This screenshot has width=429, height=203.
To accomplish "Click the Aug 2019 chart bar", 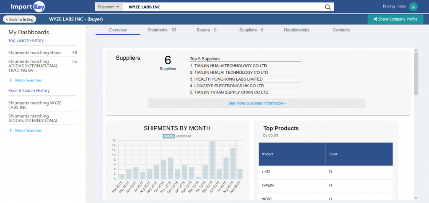I will point(233,163).
